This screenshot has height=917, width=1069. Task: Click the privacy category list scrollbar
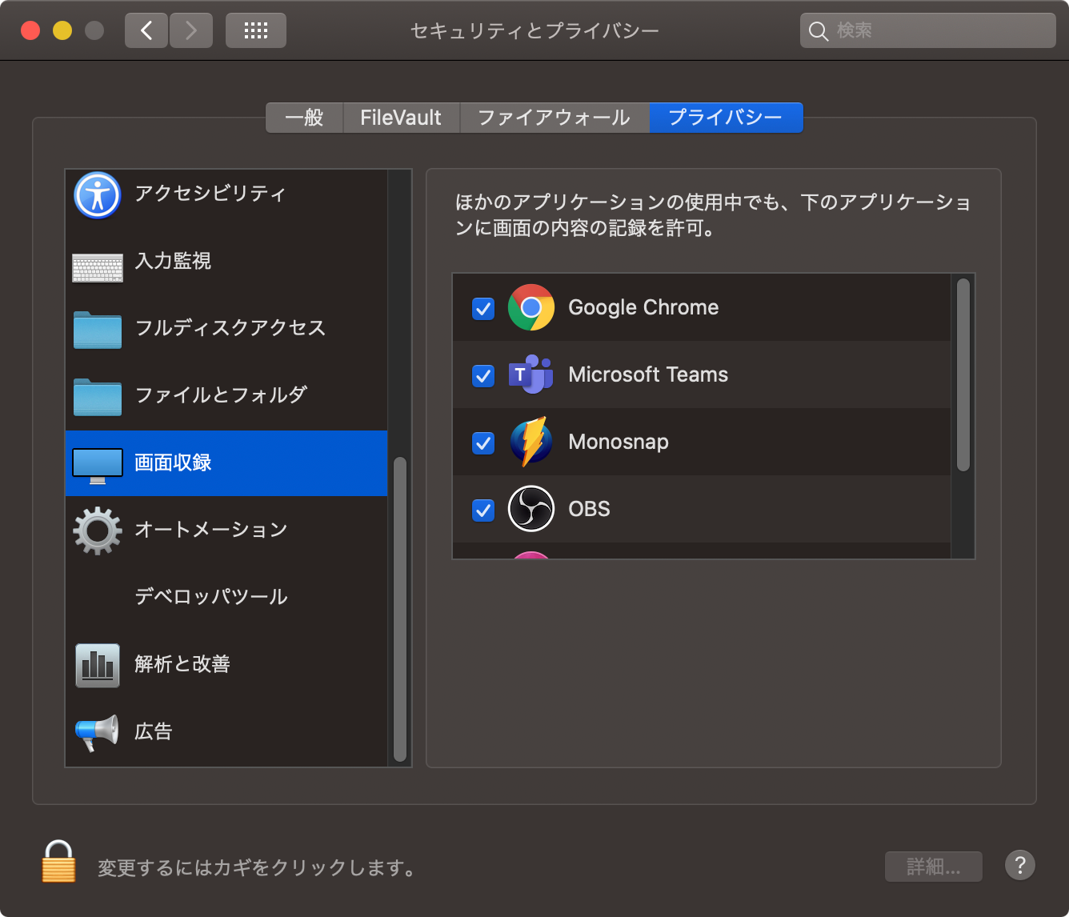400,609
